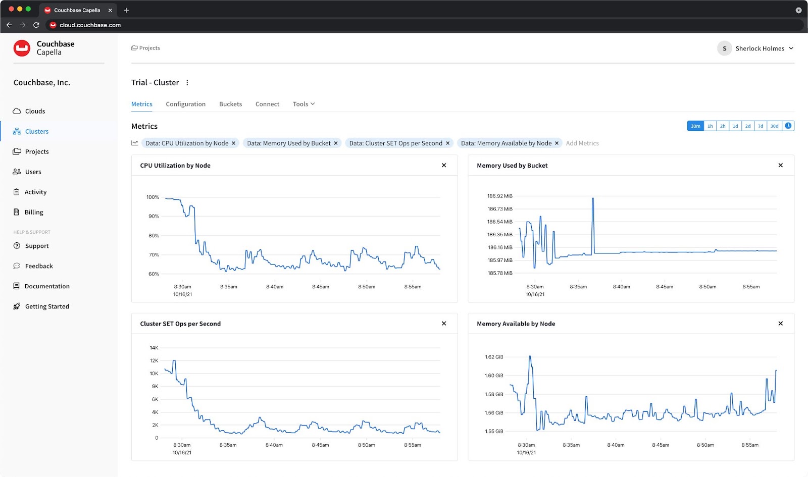Click the chart icon beside metric filters
Screen dimensions: 808x477
(134, 143)
